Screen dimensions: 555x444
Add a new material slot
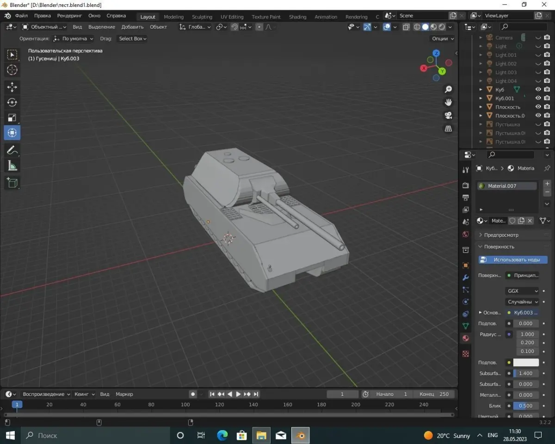[x=547, y=184]
